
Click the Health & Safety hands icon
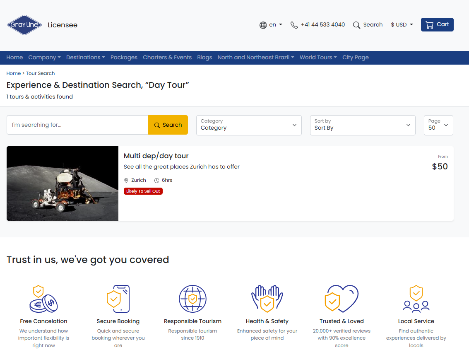coord(267,299)
